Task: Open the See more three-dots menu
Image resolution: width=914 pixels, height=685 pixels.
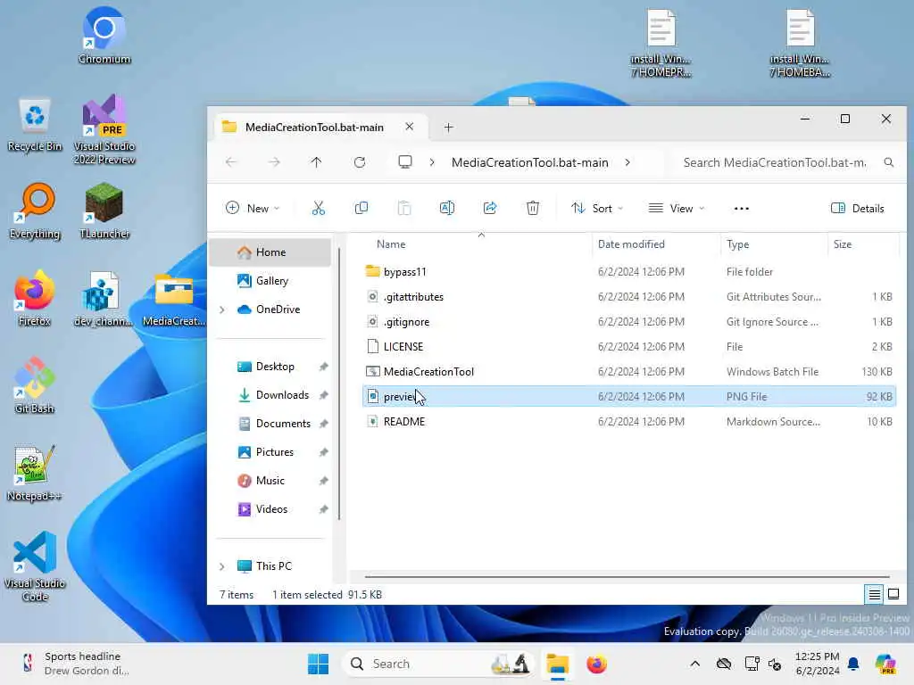Action: [742, 209]
